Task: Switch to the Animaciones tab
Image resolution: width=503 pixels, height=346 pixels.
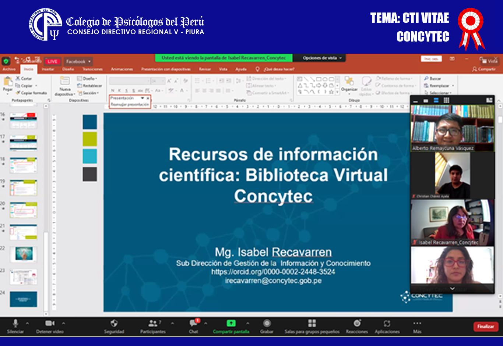Action: click(x=122, y=69)
